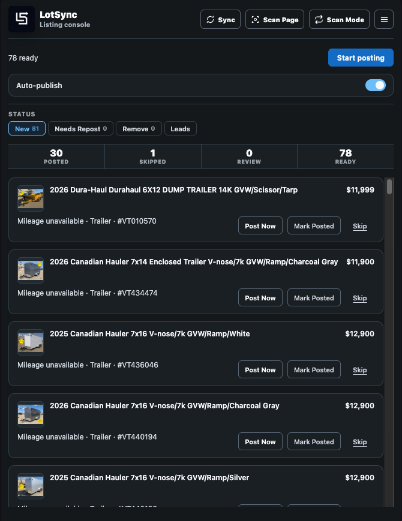
Task: Click "Mileage unavailable · Trailer · #VT436046" text
Action: point(88,365)
